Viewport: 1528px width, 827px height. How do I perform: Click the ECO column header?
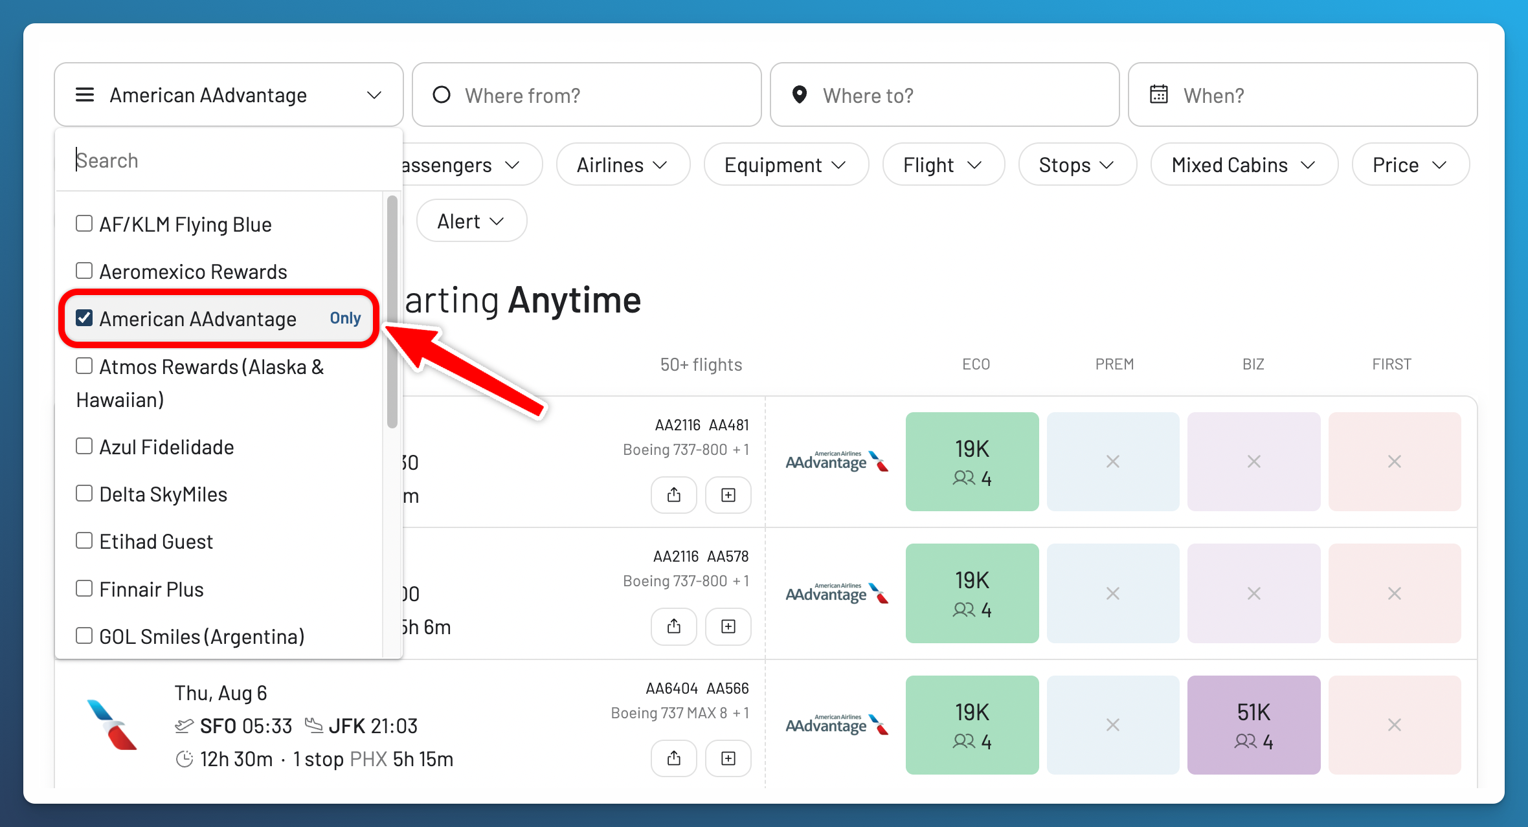point(976,364)
